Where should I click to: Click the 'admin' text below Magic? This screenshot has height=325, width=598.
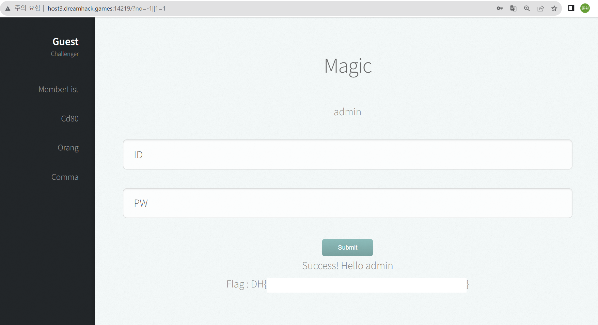(347, 112)
